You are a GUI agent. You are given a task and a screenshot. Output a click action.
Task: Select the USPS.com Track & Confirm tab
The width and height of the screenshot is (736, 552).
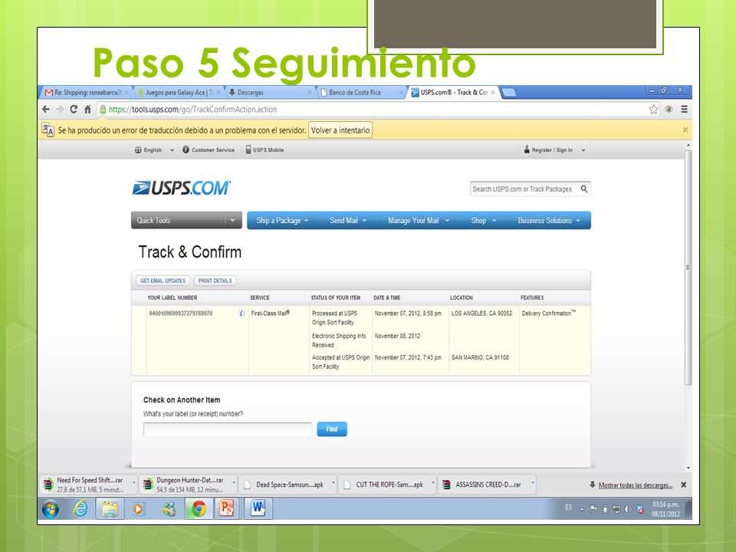pos(452,93)
